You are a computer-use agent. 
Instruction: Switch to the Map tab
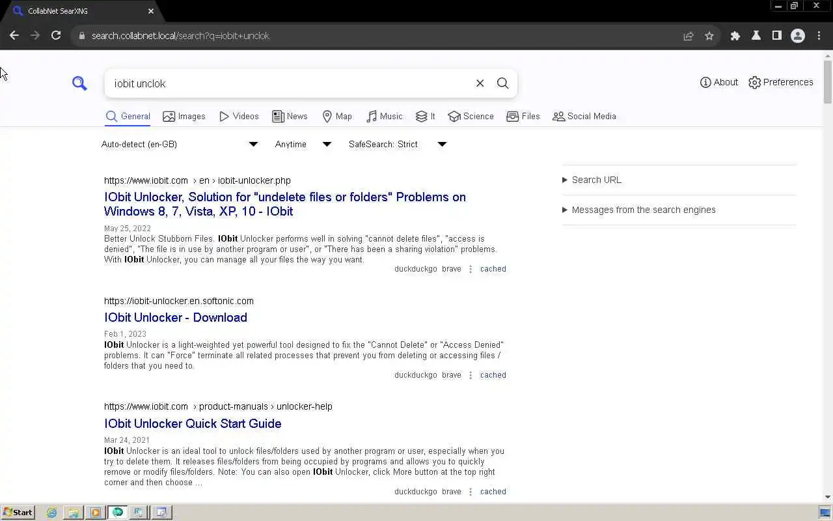pyautogui.click(x=337, y=117)
